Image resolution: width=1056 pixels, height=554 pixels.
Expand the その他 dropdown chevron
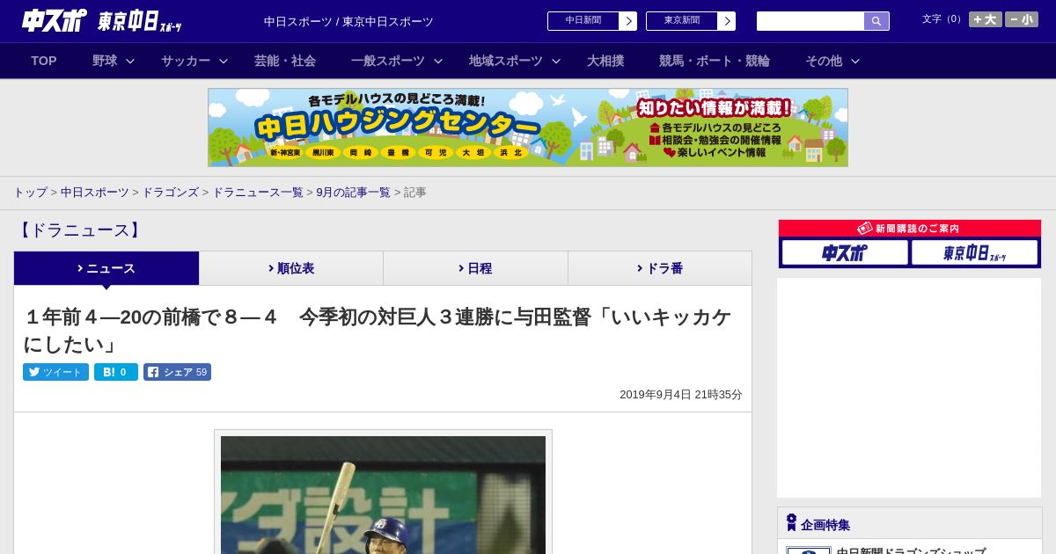[855, 61]
